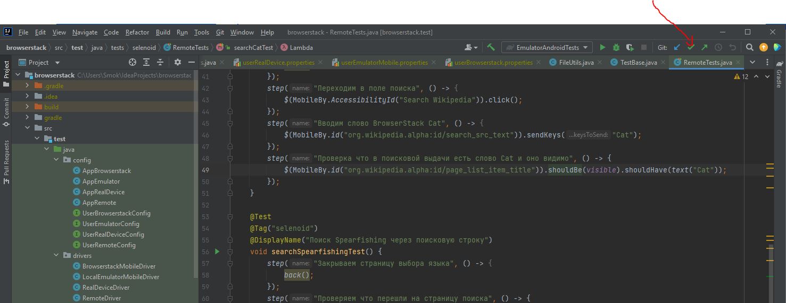This screenshot has width=786, height=303.
Task: Commit changes with green Git checkmark
Action: [x=691, y=47]
